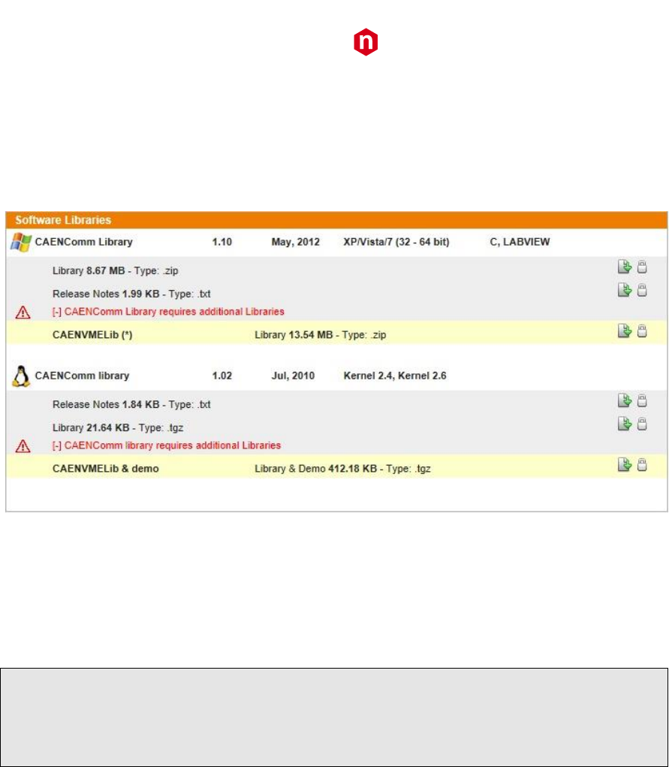The image size is (669, 767).
Task: Collapse 'CAENComm Library requires additional Libraries' note
Action: tap(168, 312)
